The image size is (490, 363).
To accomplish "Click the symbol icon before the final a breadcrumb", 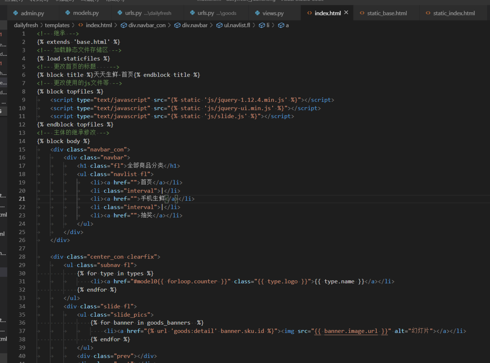I will click(281, 25).
